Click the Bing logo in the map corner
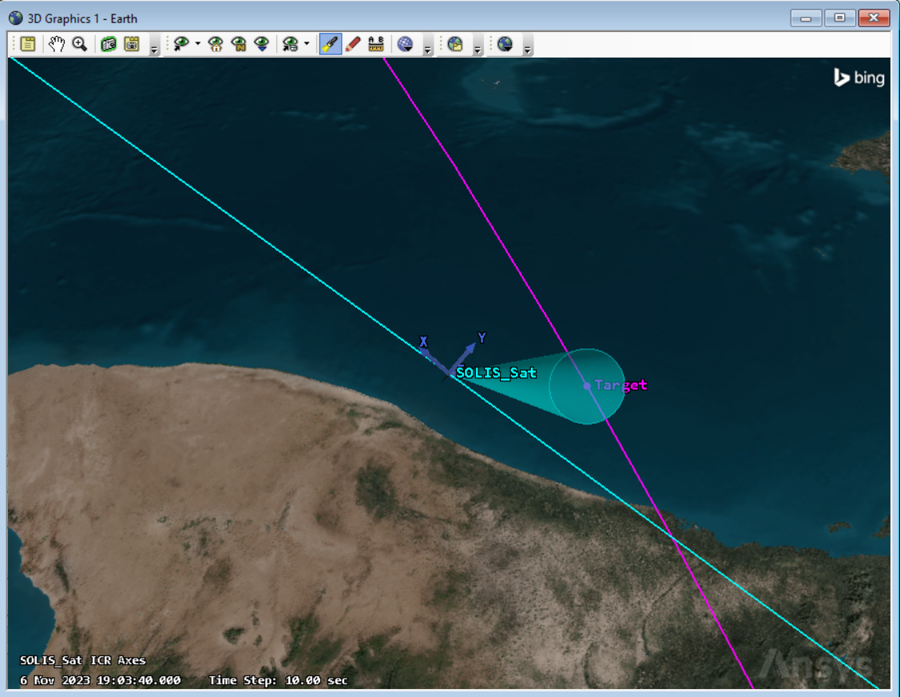Screen dimensions: 900x697 [858, 78]
